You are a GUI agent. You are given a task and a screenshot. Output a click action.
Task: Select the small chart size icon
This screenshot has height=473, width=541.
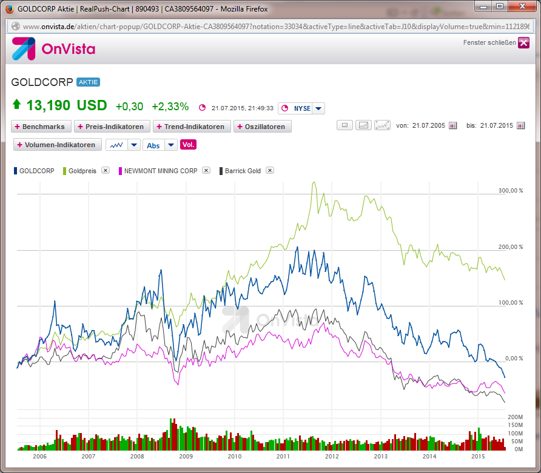point(344,125)
